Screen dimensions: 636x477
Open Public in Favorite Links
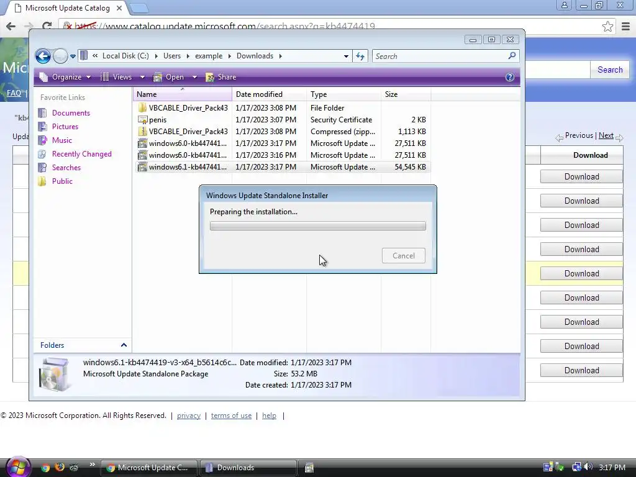62,181
